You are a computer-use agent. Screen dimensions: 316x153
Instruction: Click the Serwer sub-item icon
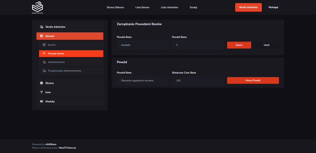point(44,45)
